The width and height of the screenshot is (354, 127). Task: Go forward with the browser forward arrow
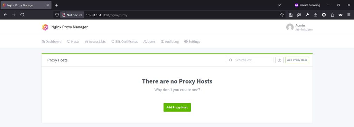[14, 15]
